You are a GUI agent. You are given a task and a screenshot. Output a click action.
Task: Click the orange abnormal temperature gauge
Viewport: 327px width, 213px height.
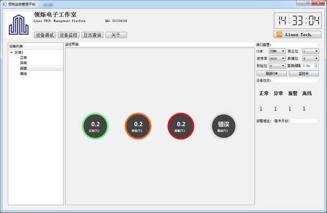pyautogui.click(x=138, y=126)
